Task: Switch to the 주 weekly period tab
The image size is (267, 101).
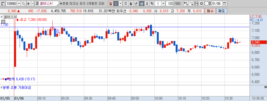Action: (x=126, y=3)
